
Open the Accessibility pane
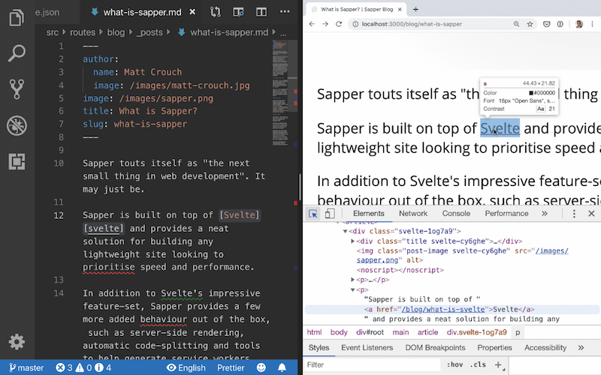pyautogui.click(x=545, y=347)
